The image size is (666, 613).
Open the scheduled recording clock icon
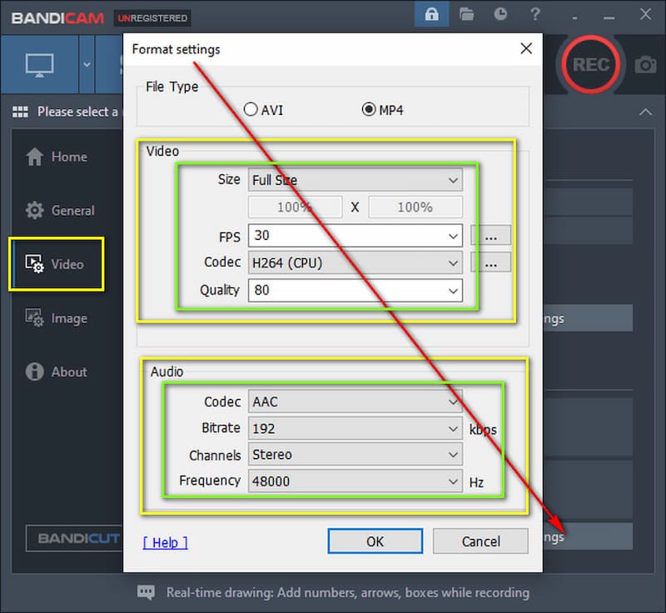pos(500,14)
